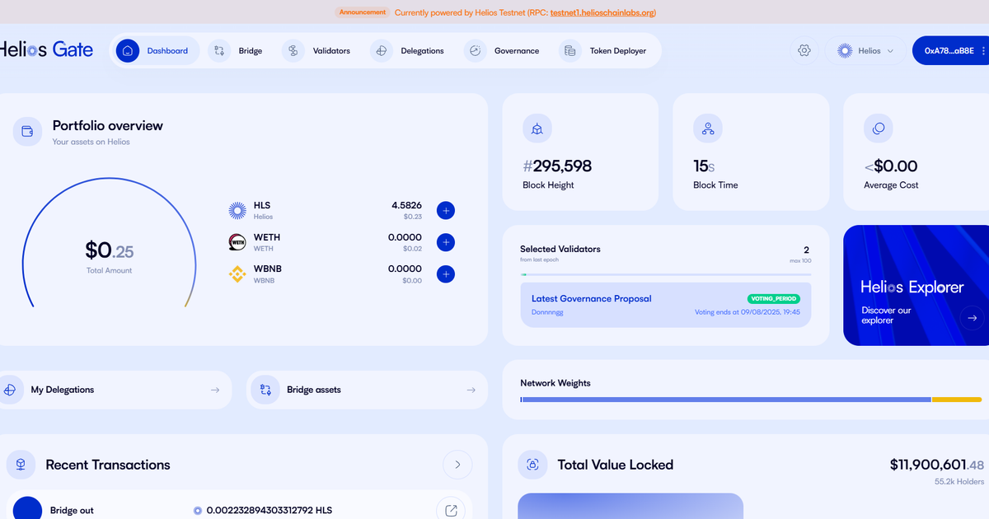989x519 pixels.
Task: Switch to the Delegations tab
Action: pyautogui.click(x=409, y=51)
